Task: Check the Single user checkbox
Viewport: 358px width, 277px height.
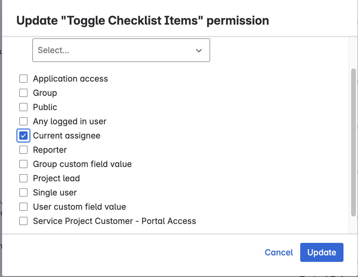Action: 23,192
